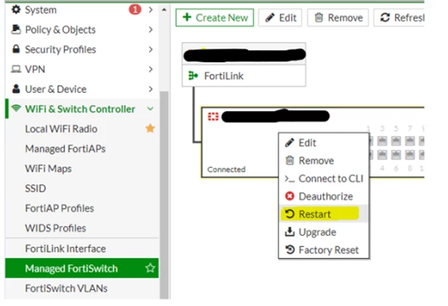
Task: Collapse WiFi & Switch Controller chevron
Action: click(150, 109)
